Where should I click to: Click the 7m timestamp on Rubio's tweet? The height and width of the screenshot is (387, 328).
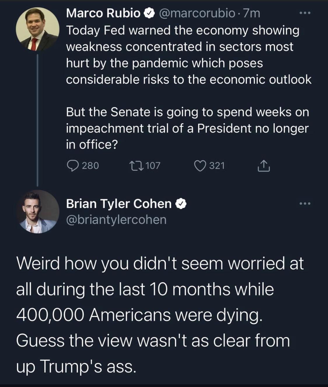coord(251,13)
